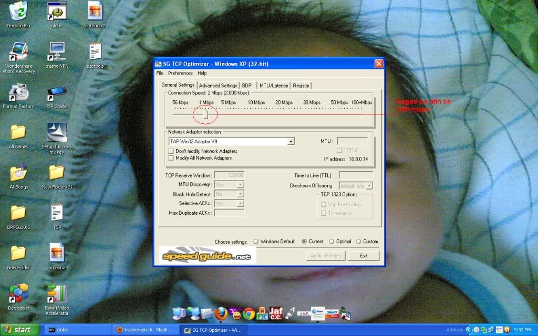Click the SG TCP Optimizer title bar icon
This screenshot has width=538, height=336.
tap(158, 64)
